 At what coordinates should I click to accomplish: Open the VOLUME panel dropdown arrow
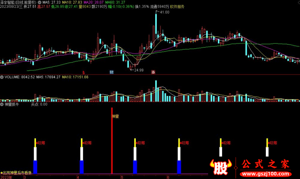point(2,77)
